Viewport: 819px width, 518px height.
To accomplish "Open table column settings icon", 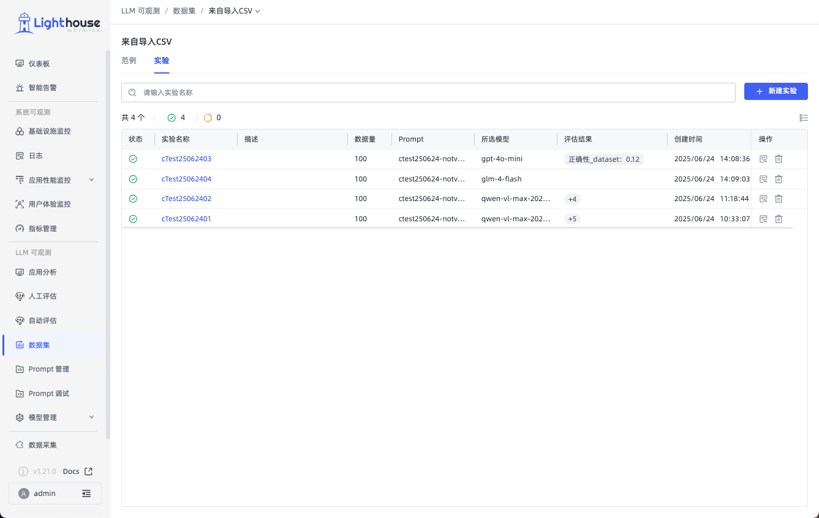I will point(804,118).
